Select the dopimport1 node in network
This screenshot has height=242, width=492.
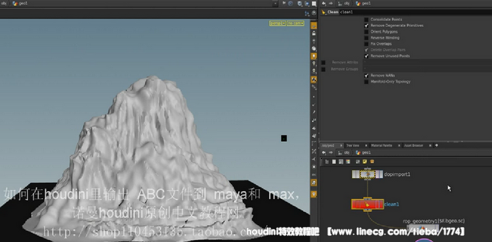point(367,174)
